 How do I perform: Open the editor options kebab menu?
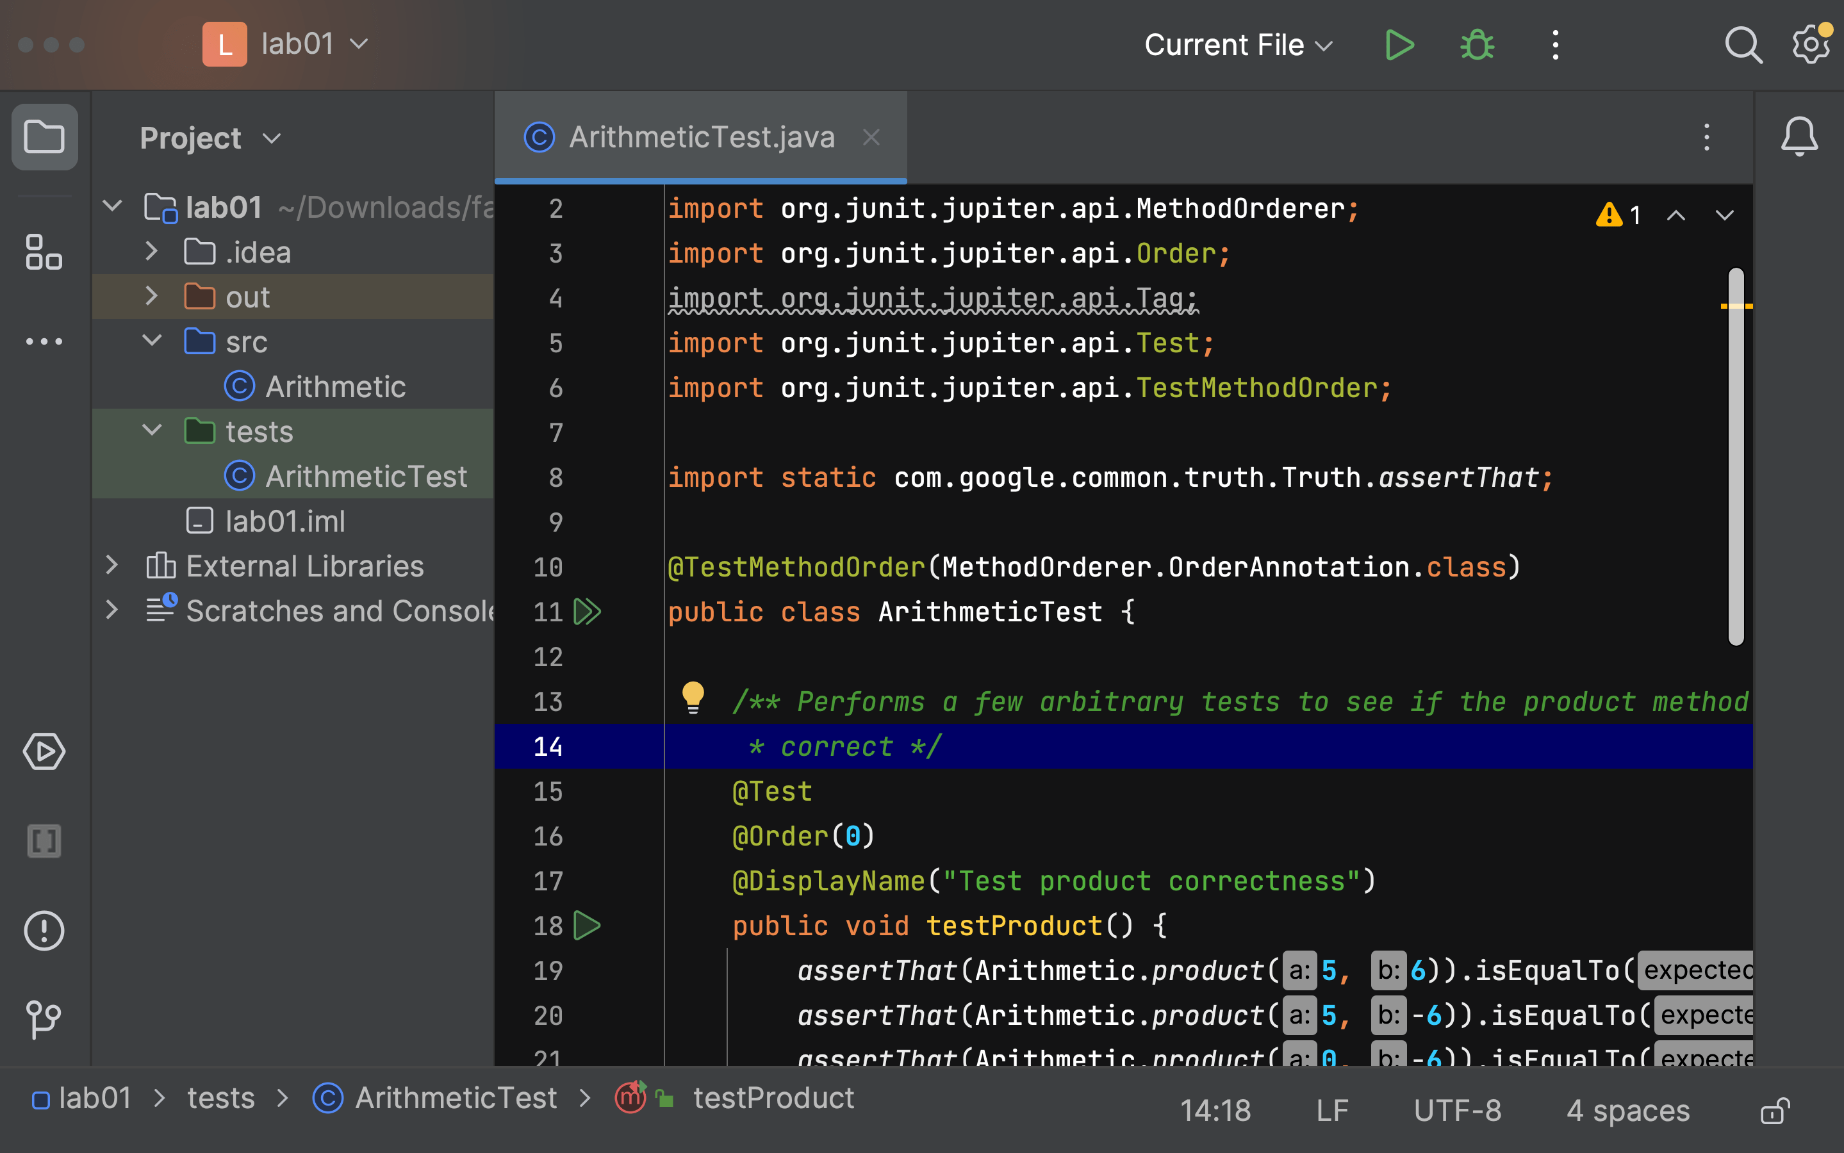[x=1706, y=137]
